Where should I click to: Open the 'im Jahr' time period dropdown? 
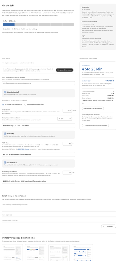(65, 119)
